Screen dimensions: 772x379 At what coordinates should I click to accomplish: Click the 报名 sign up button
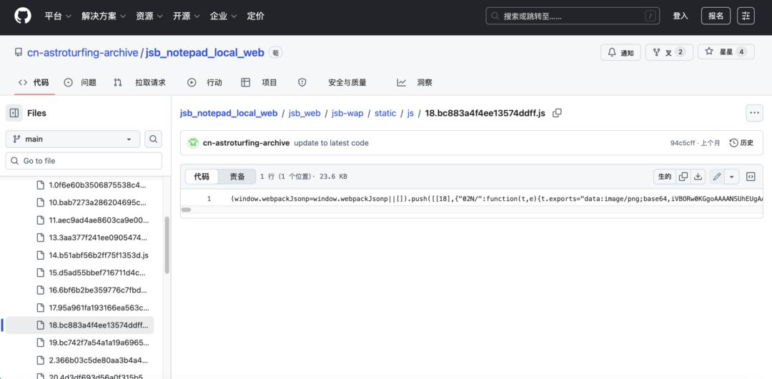coord(716,16)
